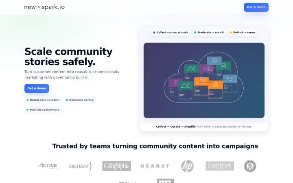Click the Collect → Curate → Amplify caption
Screen dimensions: 293x183
[x=176, y=126]
